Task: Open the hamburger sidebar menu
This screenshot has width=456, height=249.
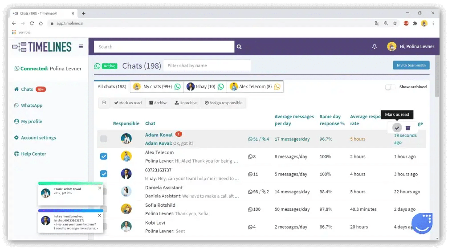Action: (81, 46)
